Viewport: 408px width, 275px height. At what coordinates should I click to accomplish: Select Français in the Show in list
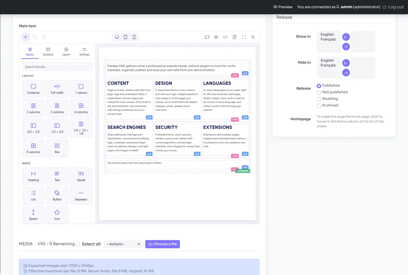(329, 39)
